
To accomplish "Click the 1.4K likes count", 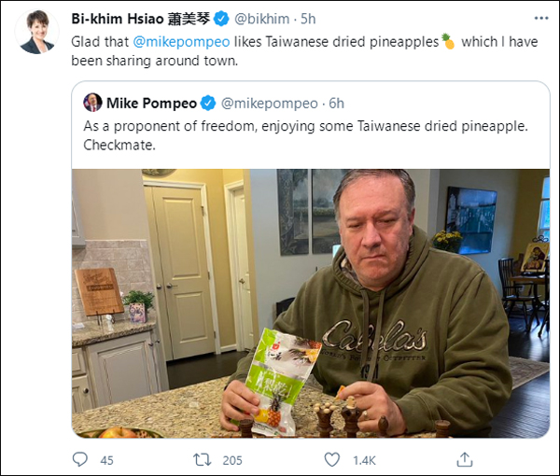I will tap(364, 460).
